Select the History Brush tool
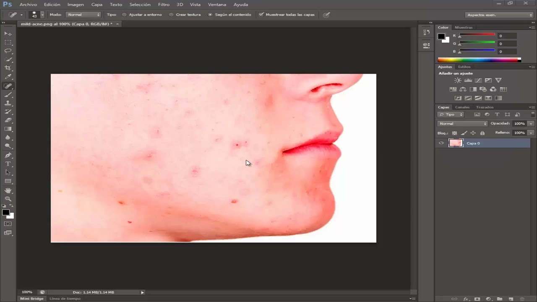This screenshot has width=537, height=302. 8,112
